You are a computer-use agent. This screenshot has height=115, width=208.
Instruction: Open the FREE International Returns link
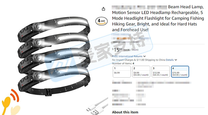[x=127, y=56]
